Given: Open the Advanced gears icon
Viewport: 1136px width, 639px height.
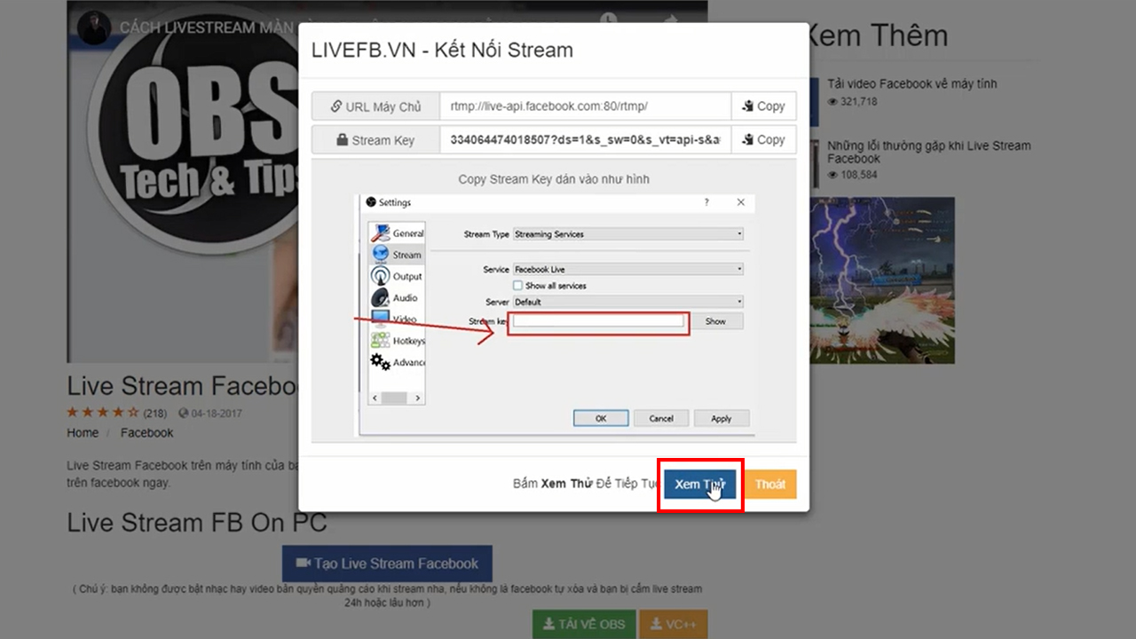Looking at the screenshot, I should [381, 362].
